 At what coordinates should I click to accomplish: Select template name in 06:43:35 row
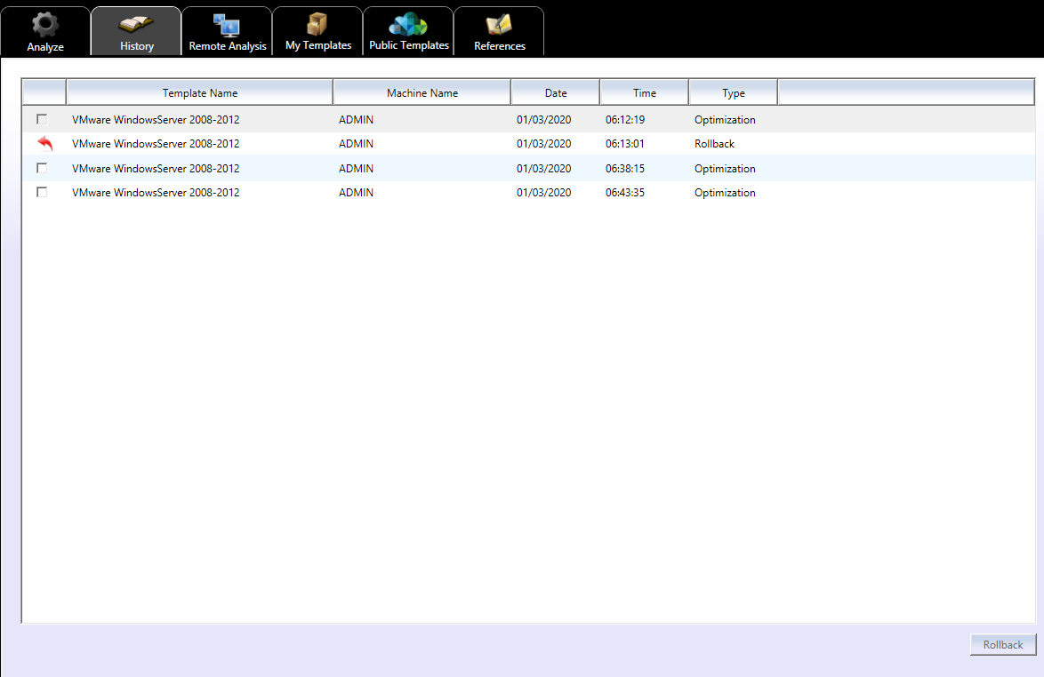click(x=156, y=193)
